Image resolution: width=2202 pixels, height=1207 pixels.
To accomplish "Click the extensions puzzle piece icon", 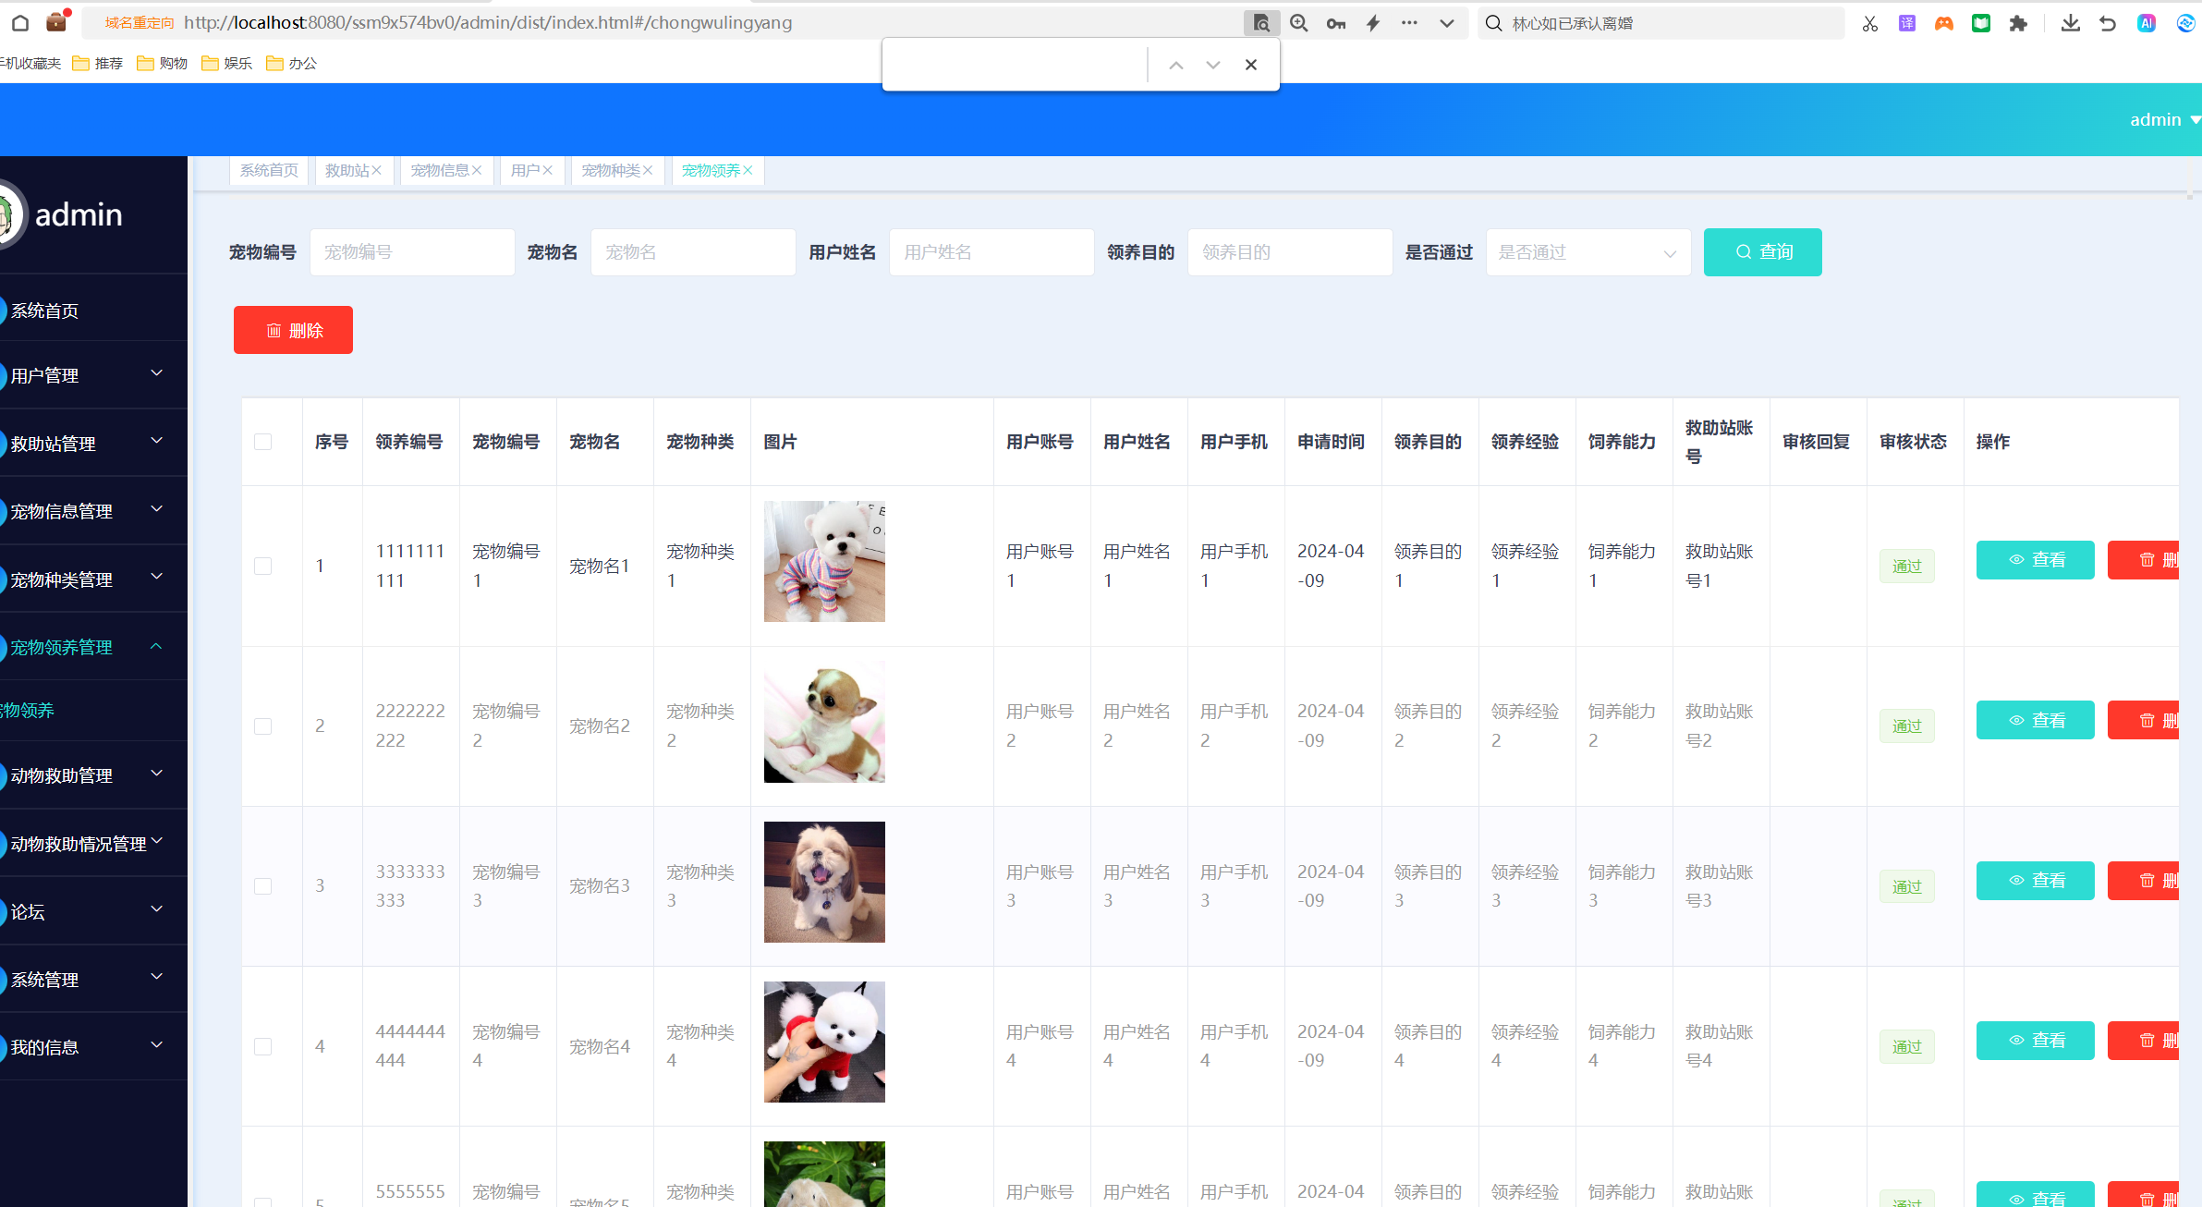I will pos(2018,23).
